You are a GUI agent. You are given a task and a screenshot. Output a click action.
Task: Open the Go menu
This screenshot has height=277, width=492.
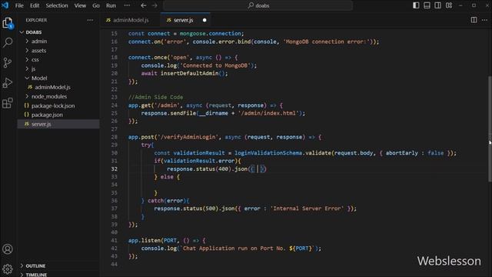(96, 5)
